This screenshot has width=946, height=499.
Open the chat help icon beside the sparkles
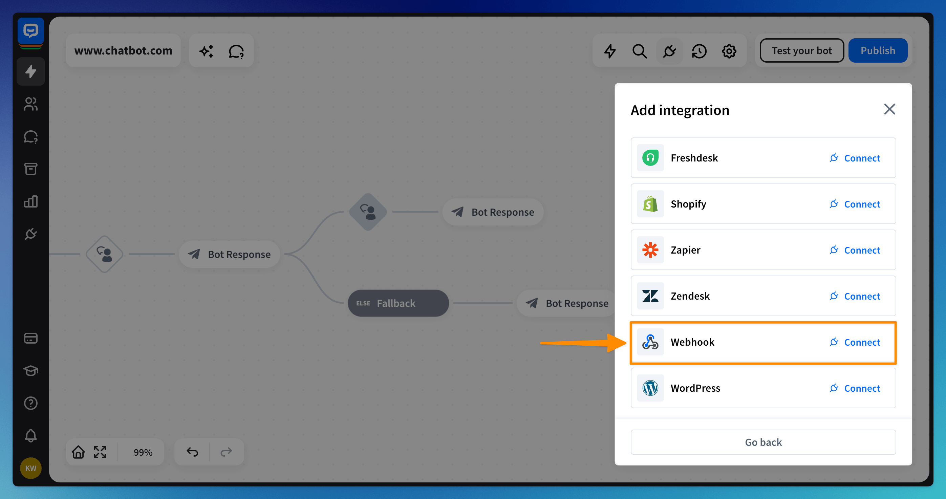click(x=236, y=52)
